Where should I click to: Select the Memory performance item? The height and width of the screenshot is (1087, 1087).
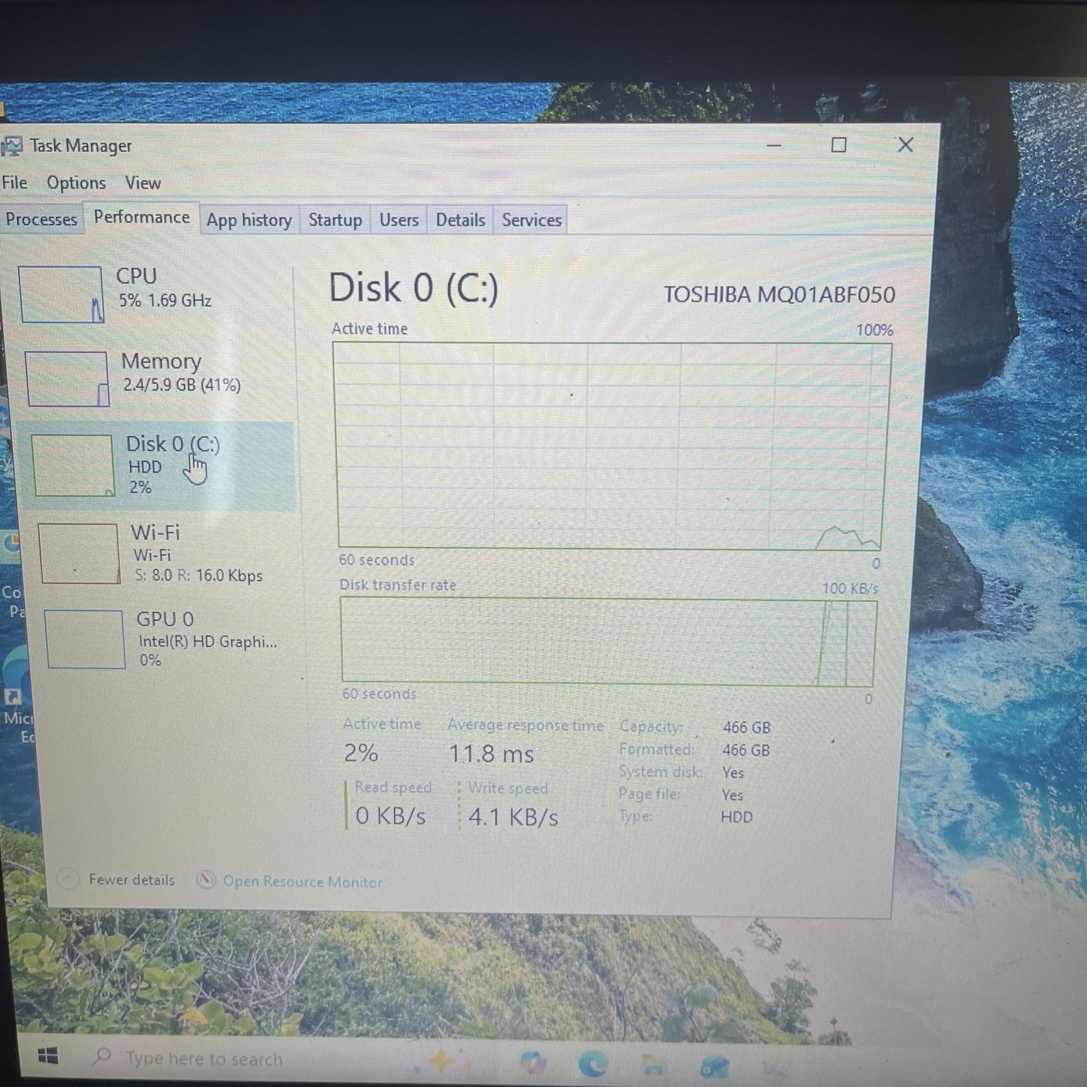158,378
